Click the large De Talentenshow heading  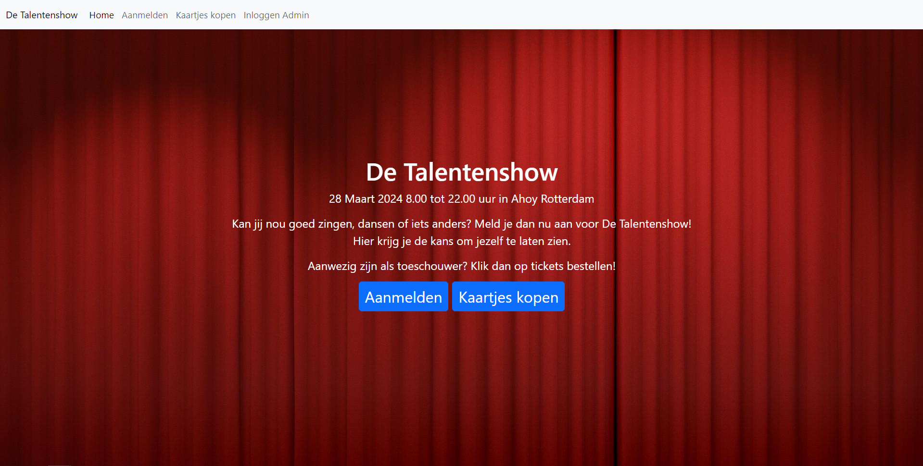[x=462, y=172]
